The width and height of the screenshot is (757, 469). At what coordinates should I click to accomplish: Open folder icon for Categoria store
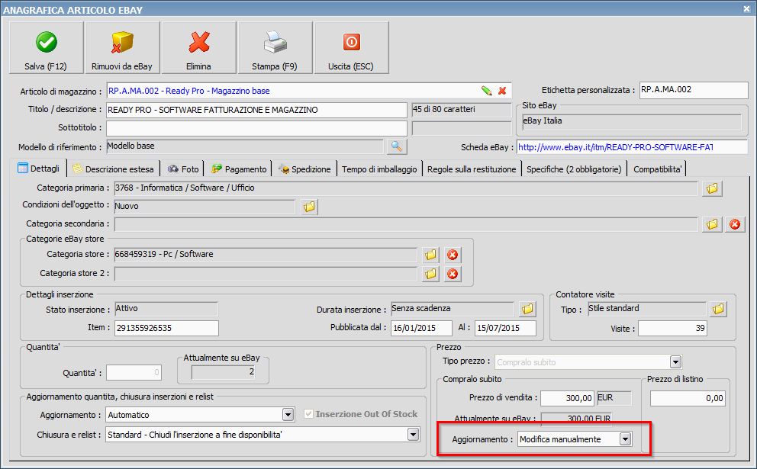coord(430,255)
